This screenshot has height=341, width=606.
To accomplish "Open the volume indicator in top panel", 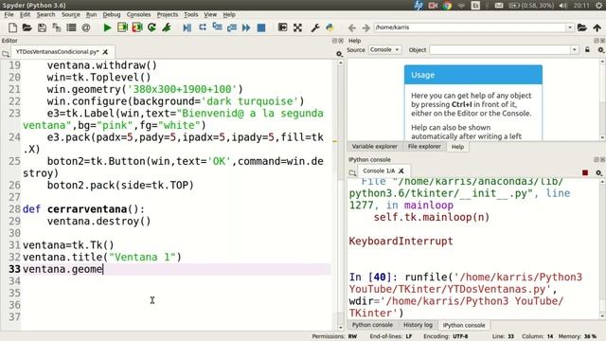I will (563, 5).
